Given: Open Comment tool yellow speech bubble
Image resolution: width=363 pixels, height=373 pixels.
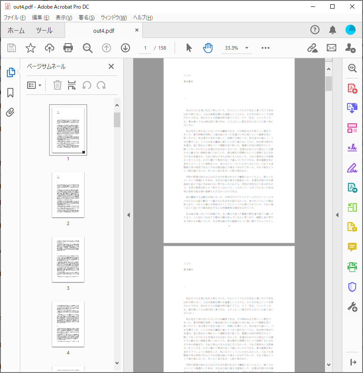Looking at the screenshot, I should pos(352,247).
